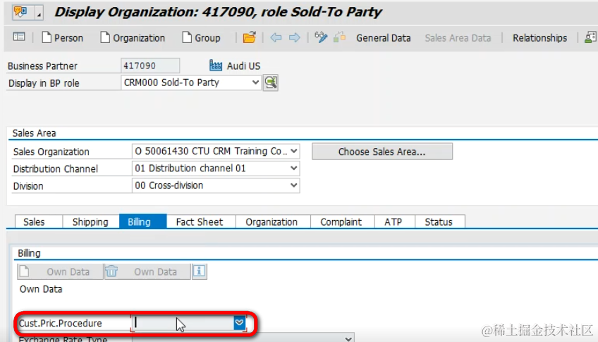
Task: Open Relationships view
Action: pyautogui.click(x=539, y=38)
